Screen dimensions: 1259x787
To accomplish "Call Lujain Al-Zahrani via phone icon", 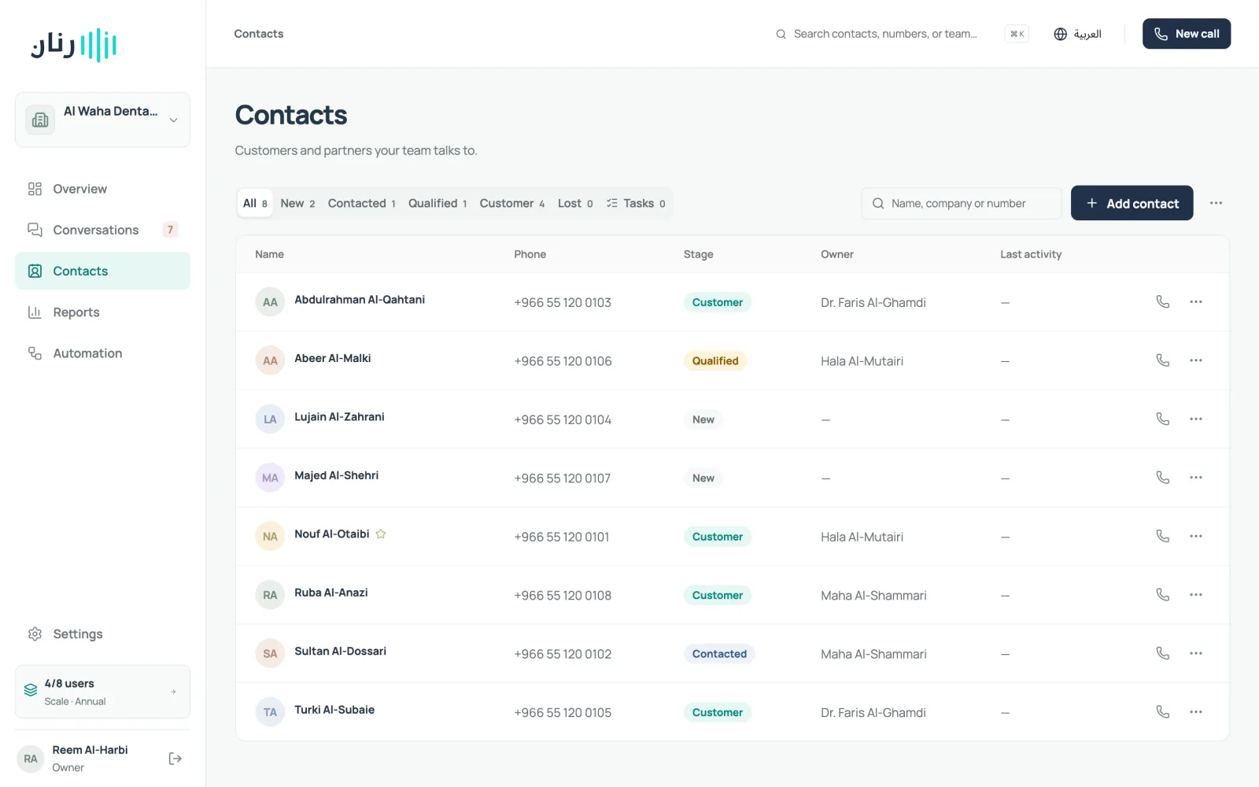I will click(x=1162, y=419).
